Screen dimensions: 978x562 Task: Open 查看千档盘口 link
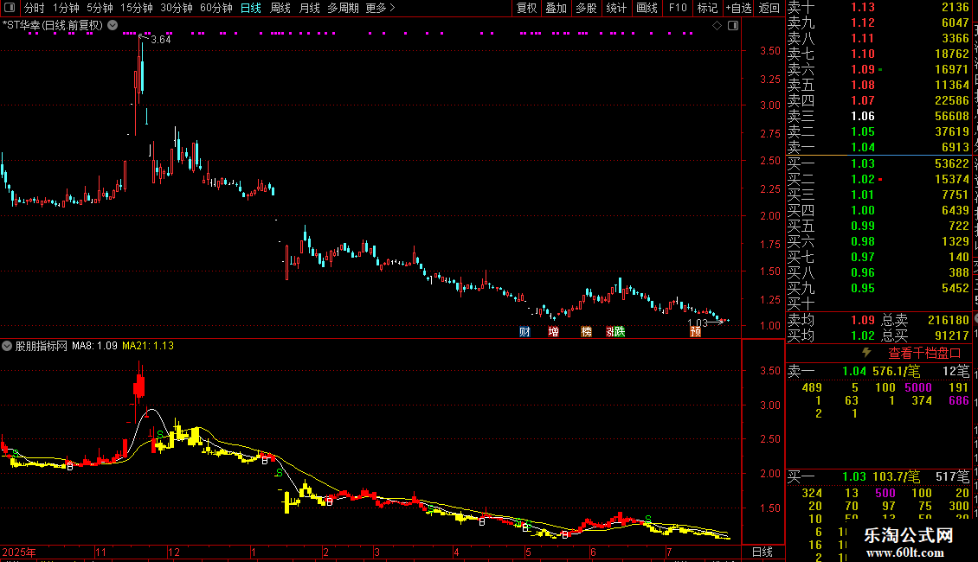click(924, 354)
